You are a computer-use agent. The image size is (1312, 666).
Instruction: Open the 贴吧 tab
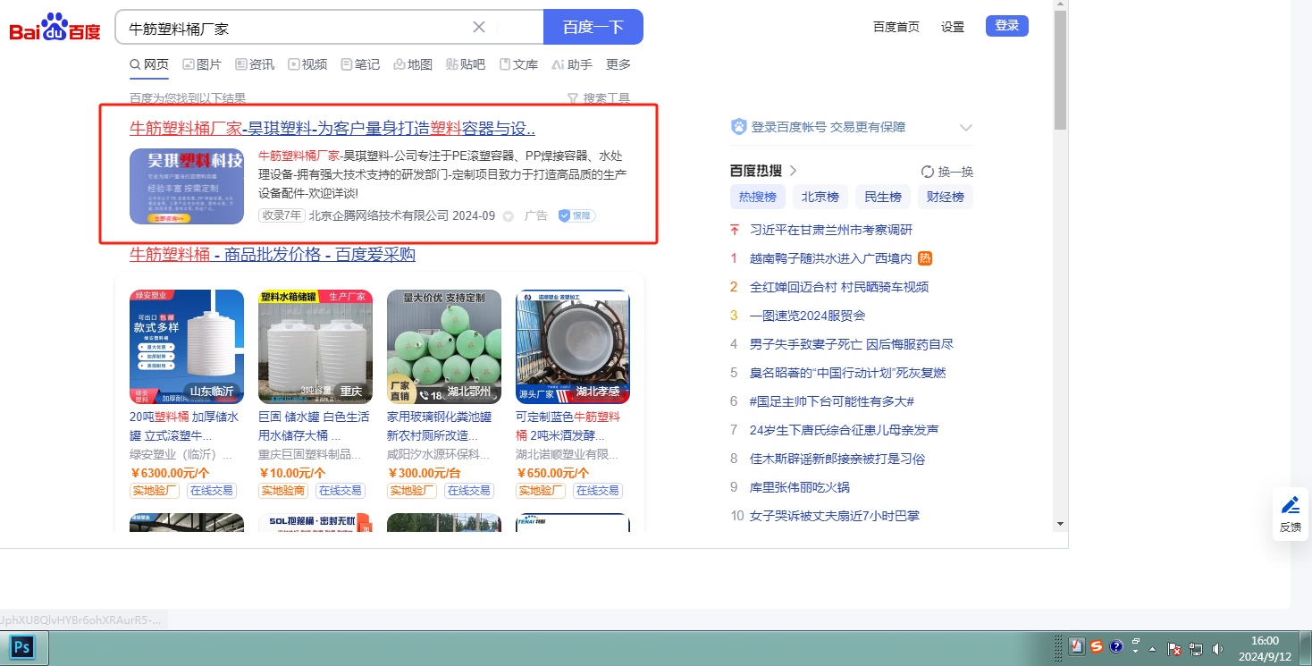point(466,64)
